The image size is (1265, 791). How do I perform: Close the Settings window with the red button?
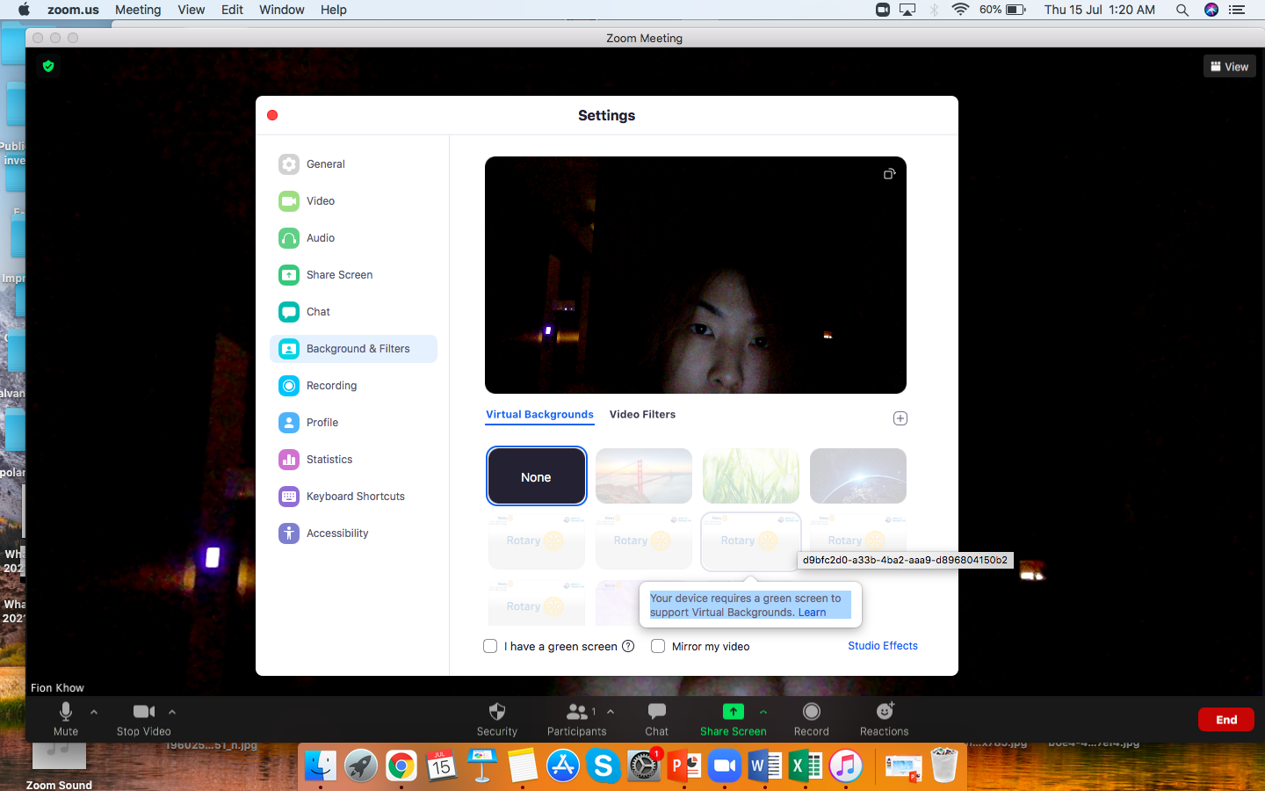[x=272, y=115]
